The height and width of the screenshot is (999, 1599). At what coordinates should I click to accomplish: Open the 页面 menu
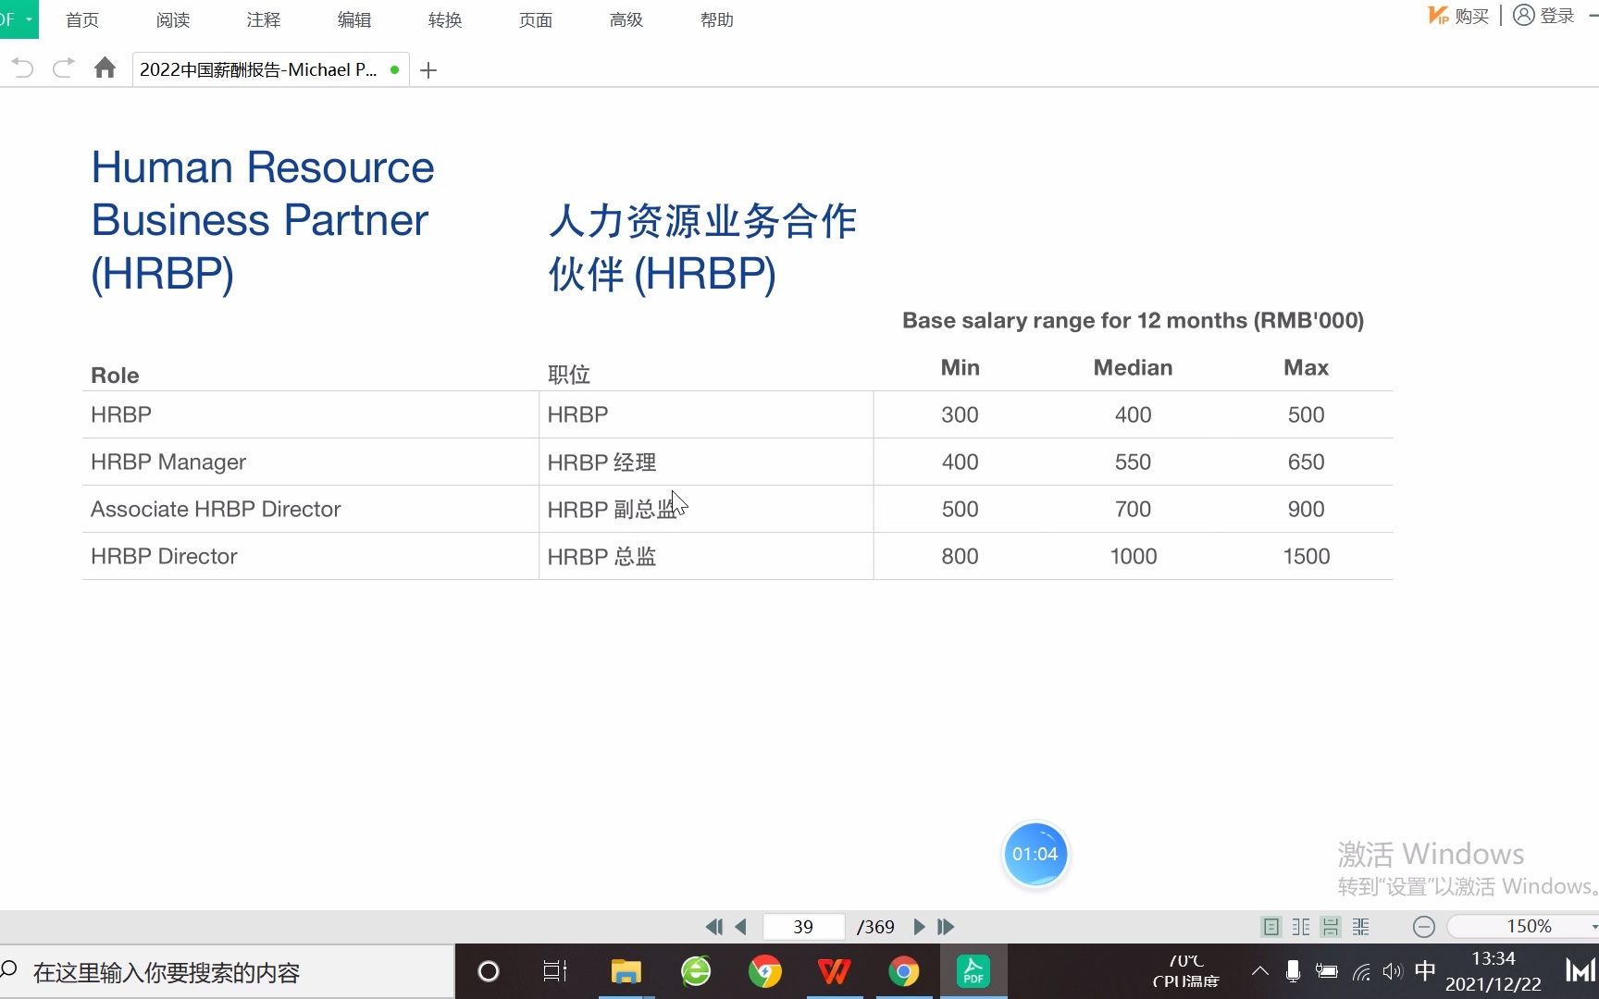[x=536, y=19]
